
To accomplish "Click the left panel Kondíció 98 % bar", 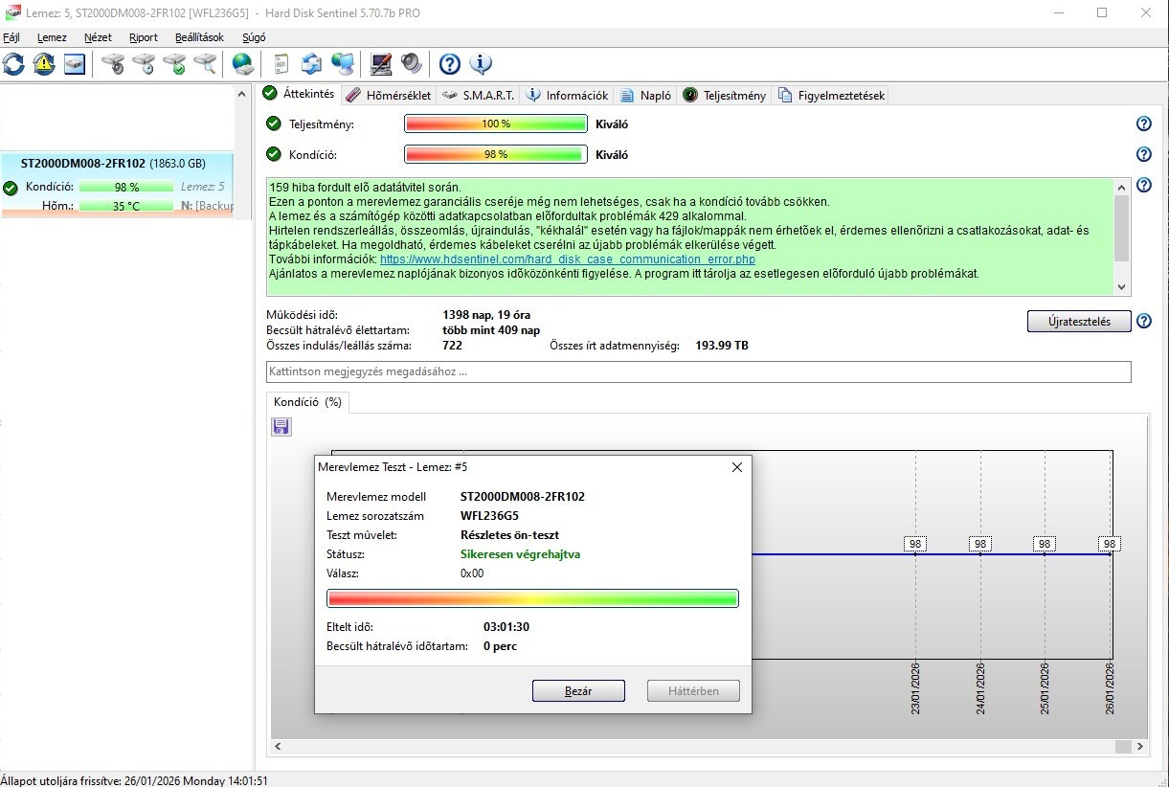I will point(126,188).
